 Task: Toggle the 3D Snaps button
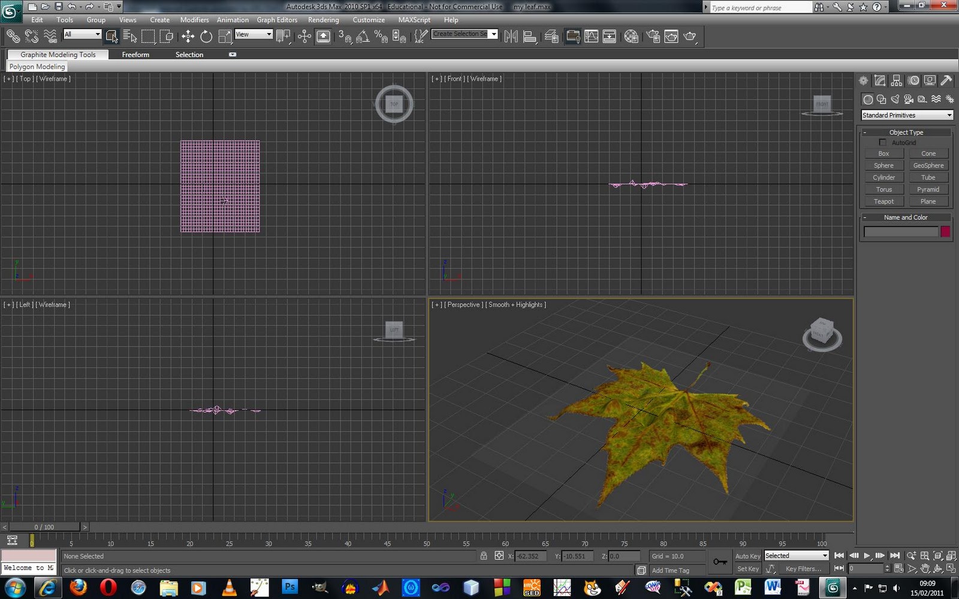[x=345, y=37]
